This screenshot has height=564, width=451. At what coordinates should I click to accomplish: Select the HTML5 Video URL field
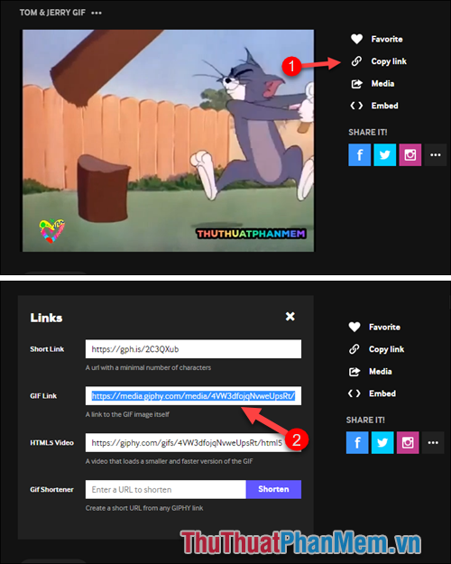coord(194,442)
